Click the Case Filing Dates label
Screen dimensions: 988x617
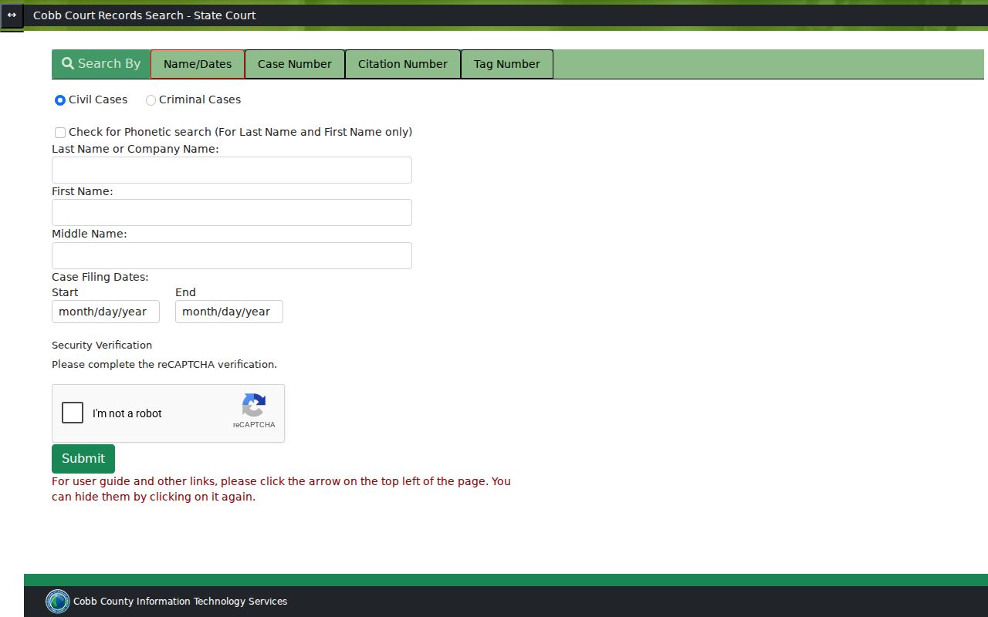(100, 277)
